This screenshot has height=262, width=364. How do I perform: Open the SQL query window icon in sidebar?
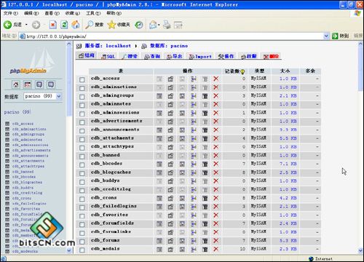pos(28,84)
